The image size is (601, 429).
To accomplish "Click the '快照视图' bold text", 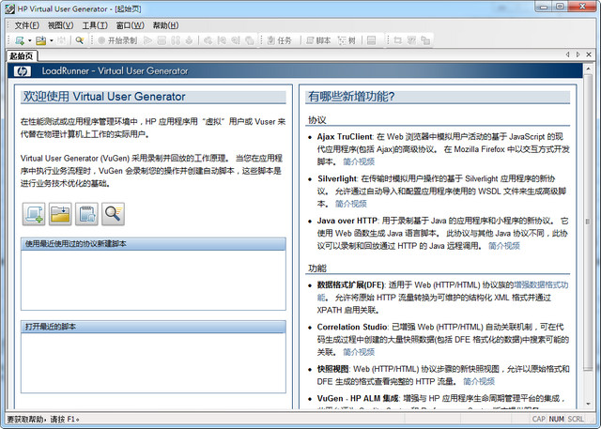I will point(332,369).
